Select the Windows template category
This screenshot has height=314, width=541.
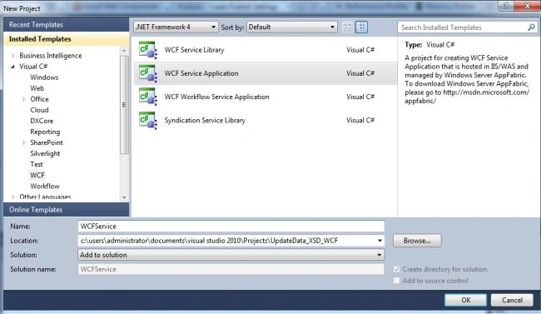coord(44,77)
